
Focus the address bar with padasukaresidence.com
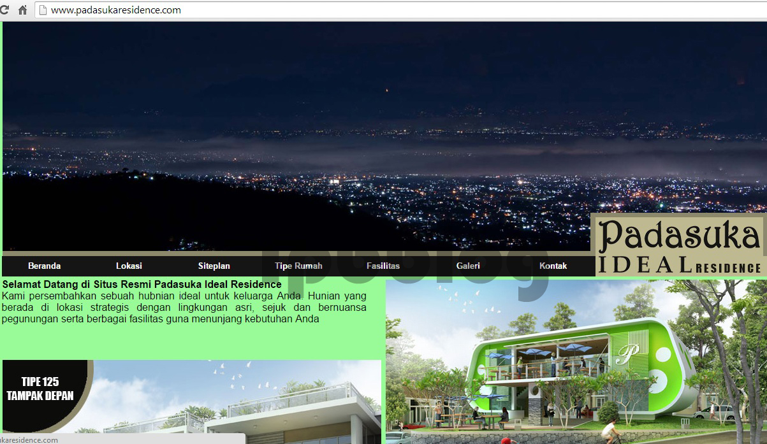255,10
